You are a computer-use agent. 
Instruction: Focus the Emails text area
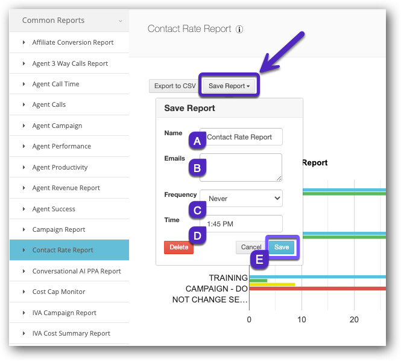[x=241, y=167]
